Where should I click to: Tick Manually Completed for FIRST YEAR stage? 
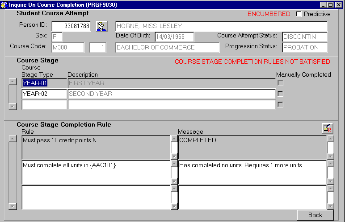pyautogui.click(x=280, y=83)
